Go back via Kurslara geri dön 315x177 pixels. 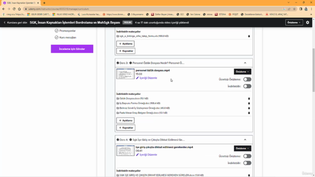[15, 23]
